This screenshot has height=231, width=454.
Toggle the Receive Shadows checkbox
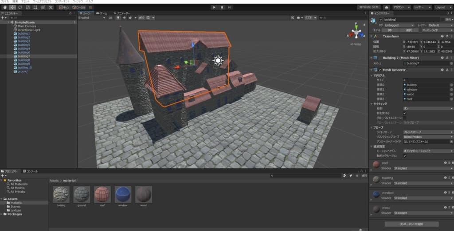pos(404,113)
